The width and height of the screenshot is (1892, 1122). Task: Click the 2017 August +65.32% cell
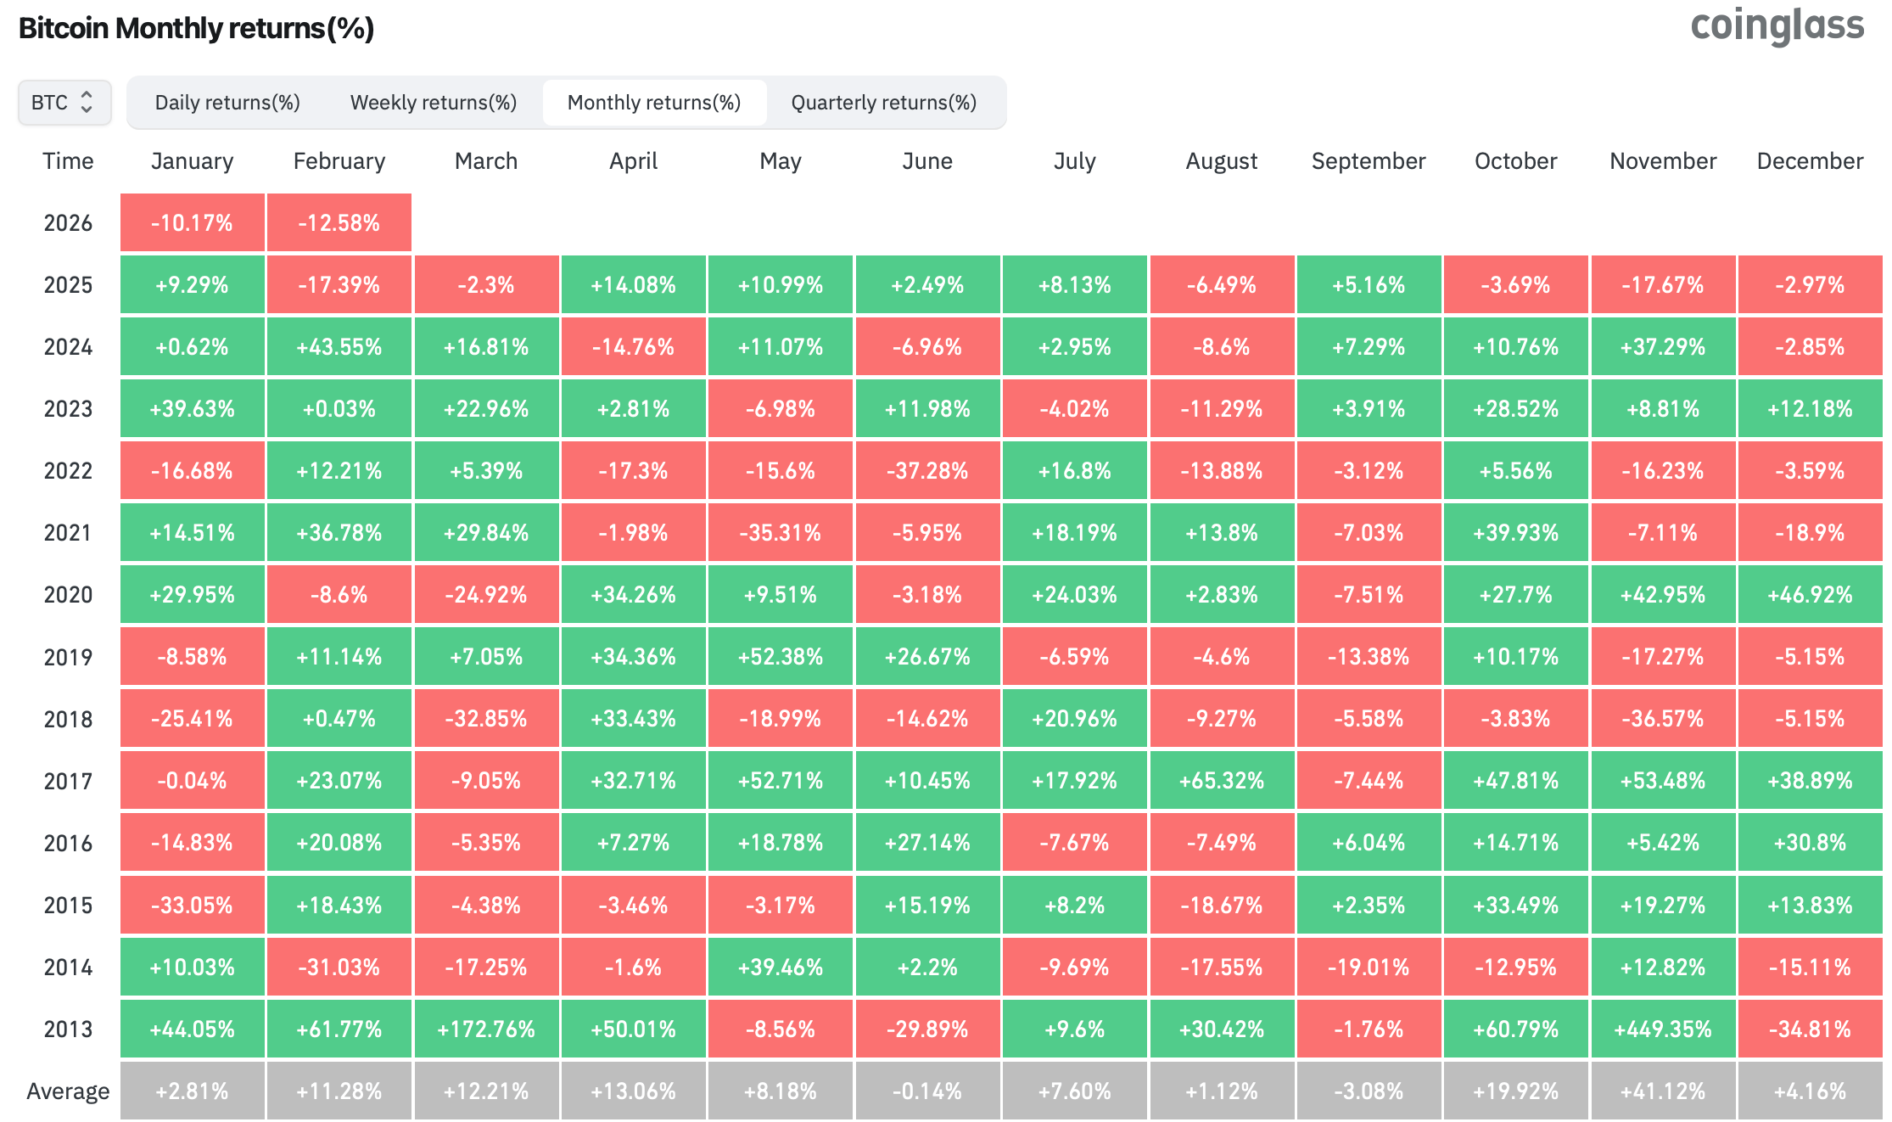point(1221,781)
